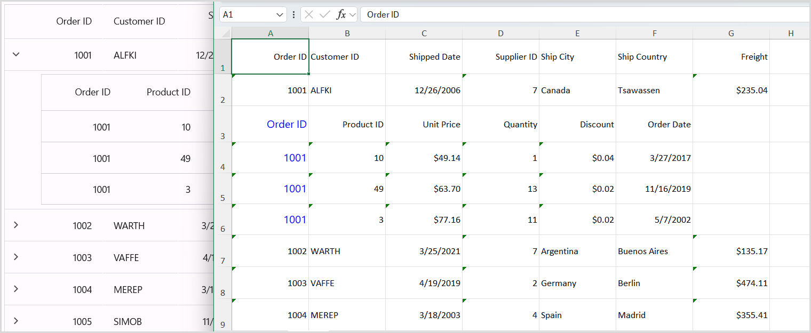
Task: Click order 1005 in the grid
Action: [x=82, y=321]
